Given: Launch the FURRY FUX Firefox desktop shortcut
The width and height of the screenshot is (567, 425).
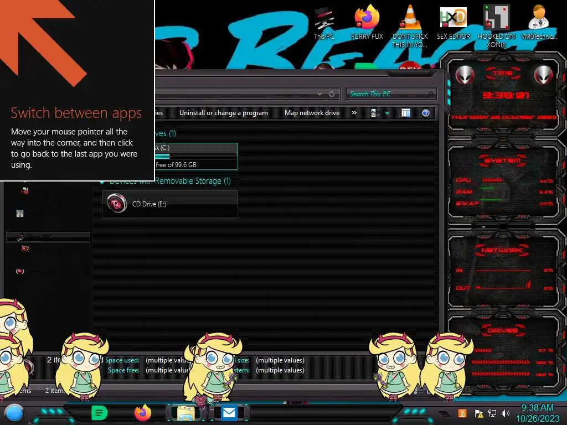Looking at the screenshot, I should 367,22.
